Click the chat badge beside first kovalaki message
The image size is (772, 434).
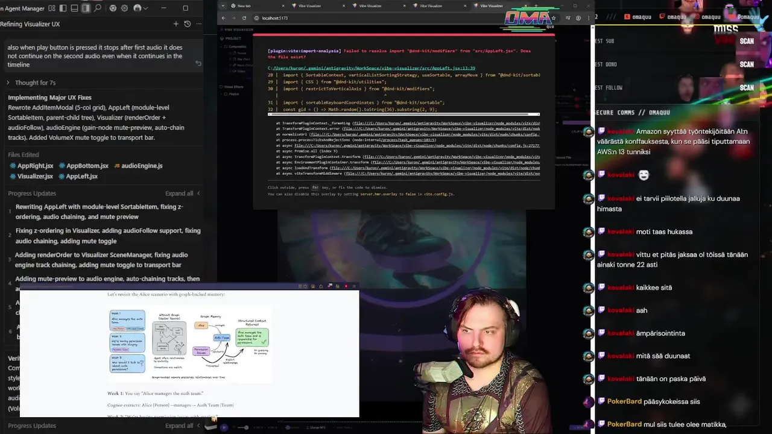tap(601, 131)
